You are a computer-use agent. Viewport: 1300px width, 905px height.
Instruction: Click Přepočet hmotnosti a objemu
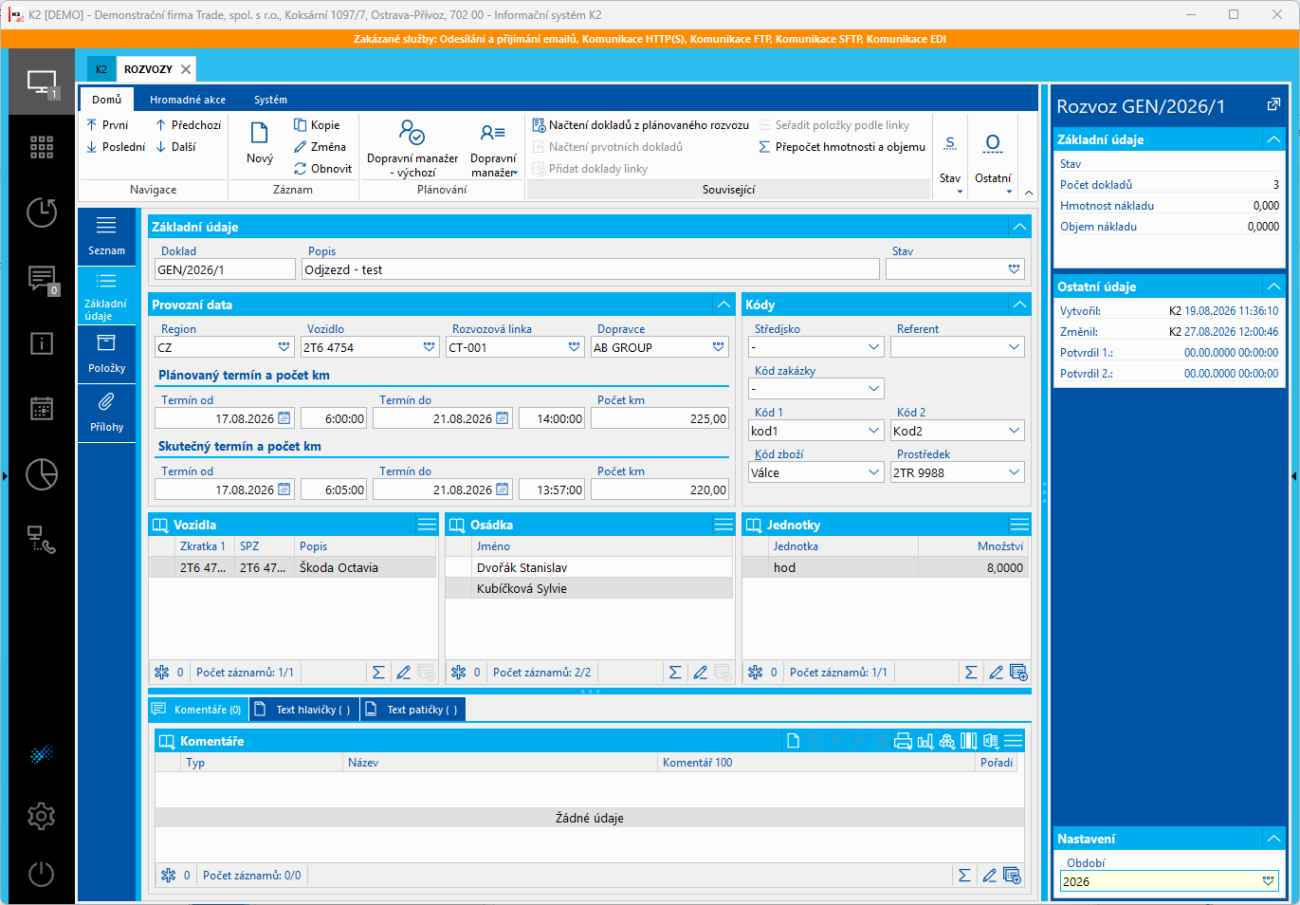(842, 147)
